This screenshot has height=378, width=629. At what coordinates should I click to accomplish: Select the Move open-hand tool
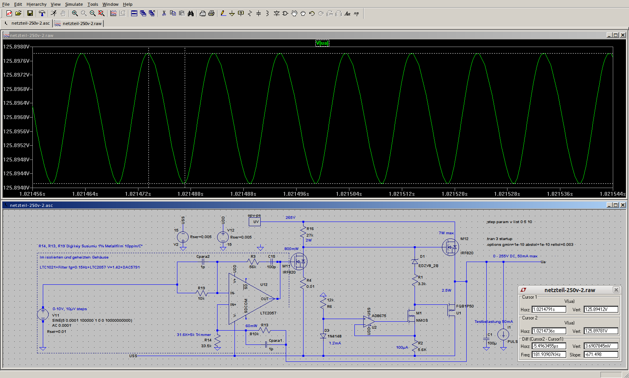(x=294, y=13)
